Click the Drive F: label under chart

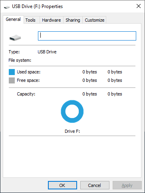click(x=72, y=131)
